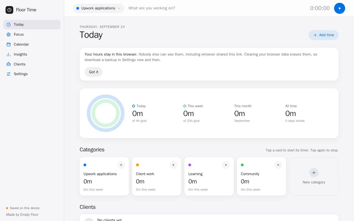Start the Learning card timer
Viewport: 354px width, 221px height.
pos(226,165)
